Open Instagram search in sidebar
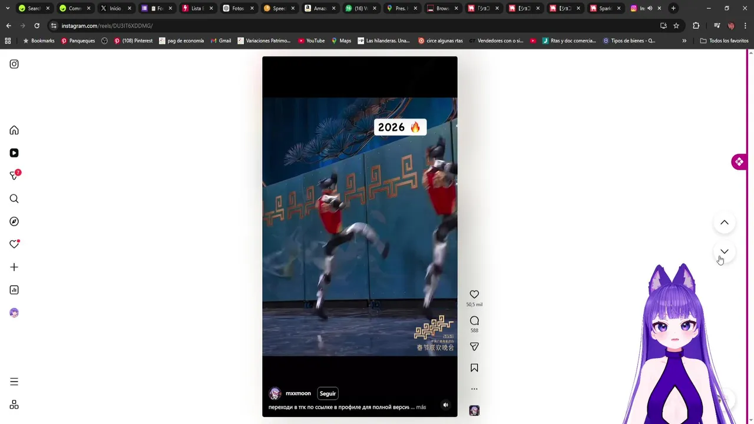Screen dimensions: 754x424 [14, 199]
